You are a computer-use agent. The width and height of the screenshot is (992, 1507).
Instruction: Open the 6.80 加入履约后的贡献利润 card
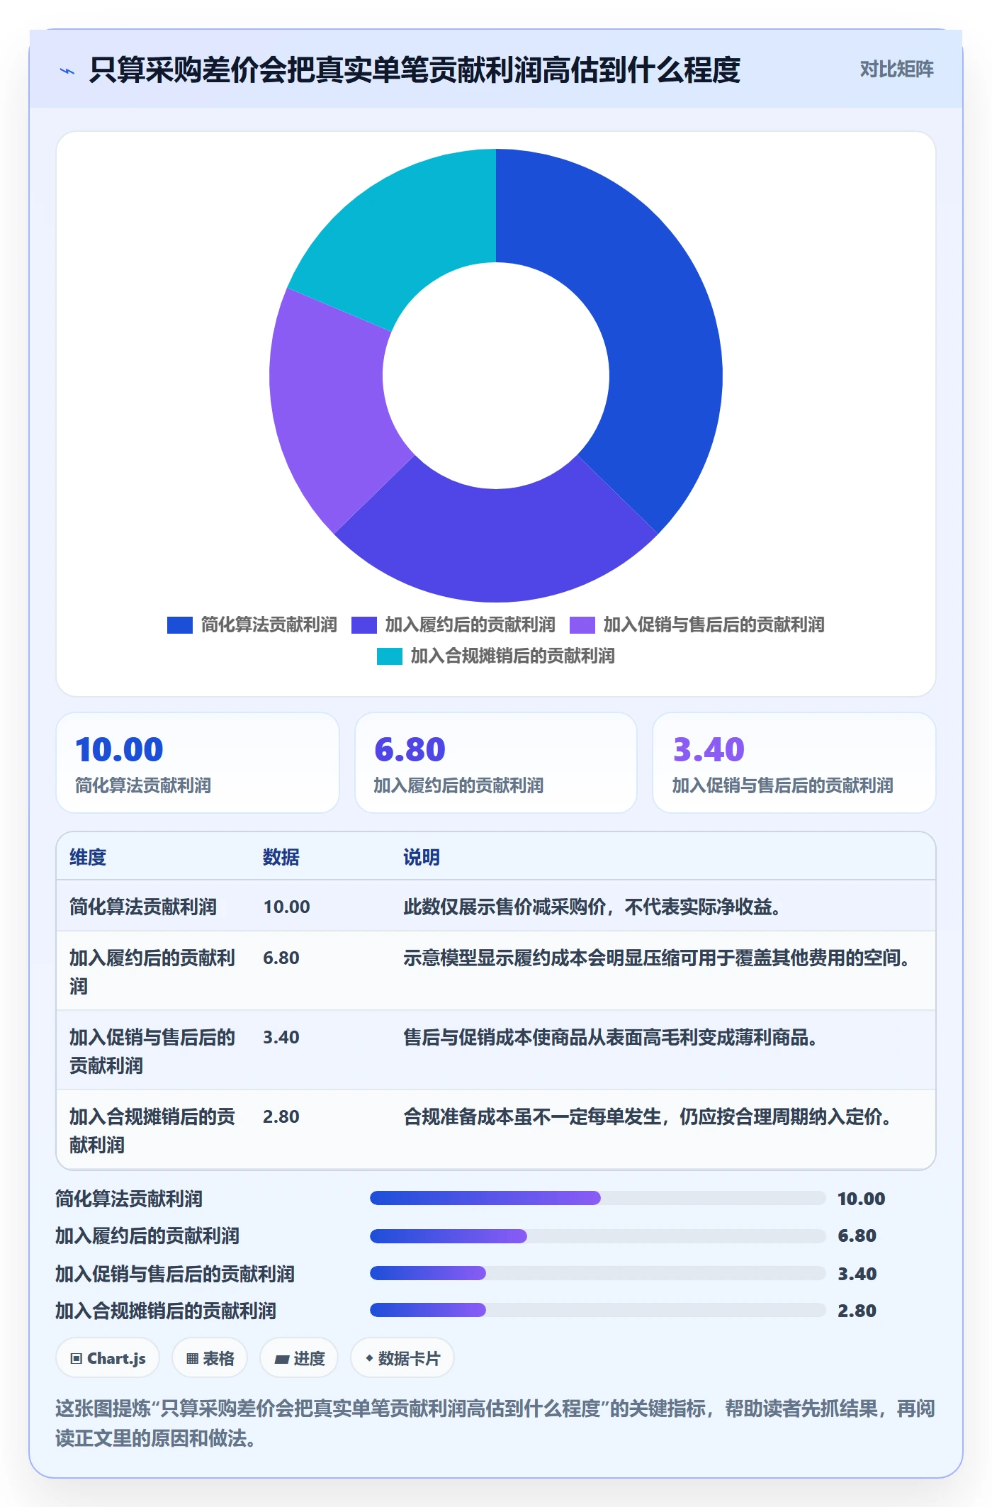coord(496,763)
